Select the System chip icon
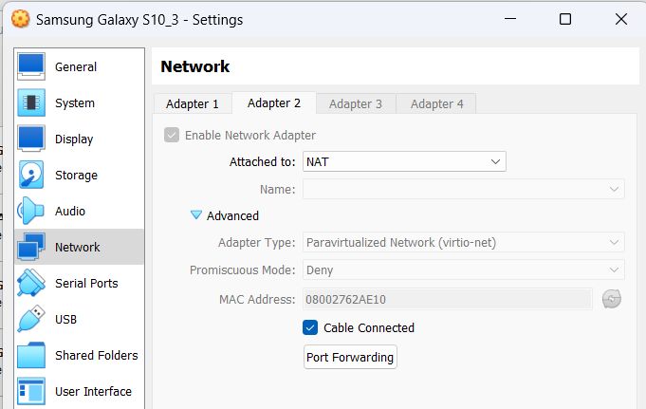This screenshot has width=646, height=409. point(31,102)
